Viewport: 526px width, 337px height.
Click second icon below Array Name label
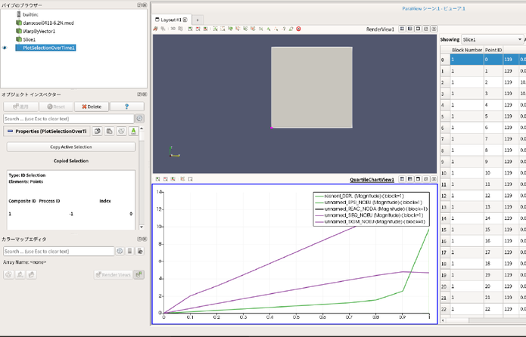tap(20, 275)
